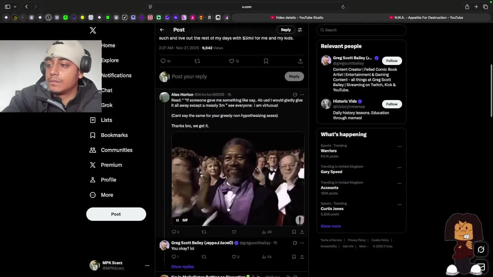Share the main post

tap(300, 61)
